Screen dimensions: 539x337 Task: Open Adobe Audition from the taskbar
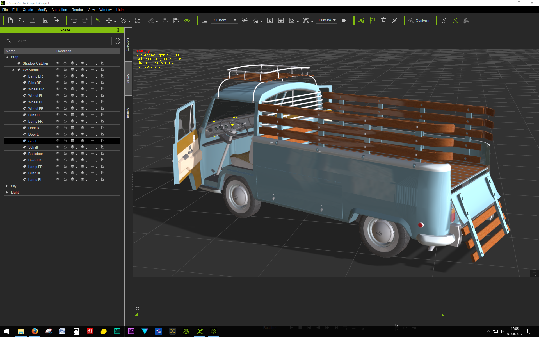tap(117, 331)
